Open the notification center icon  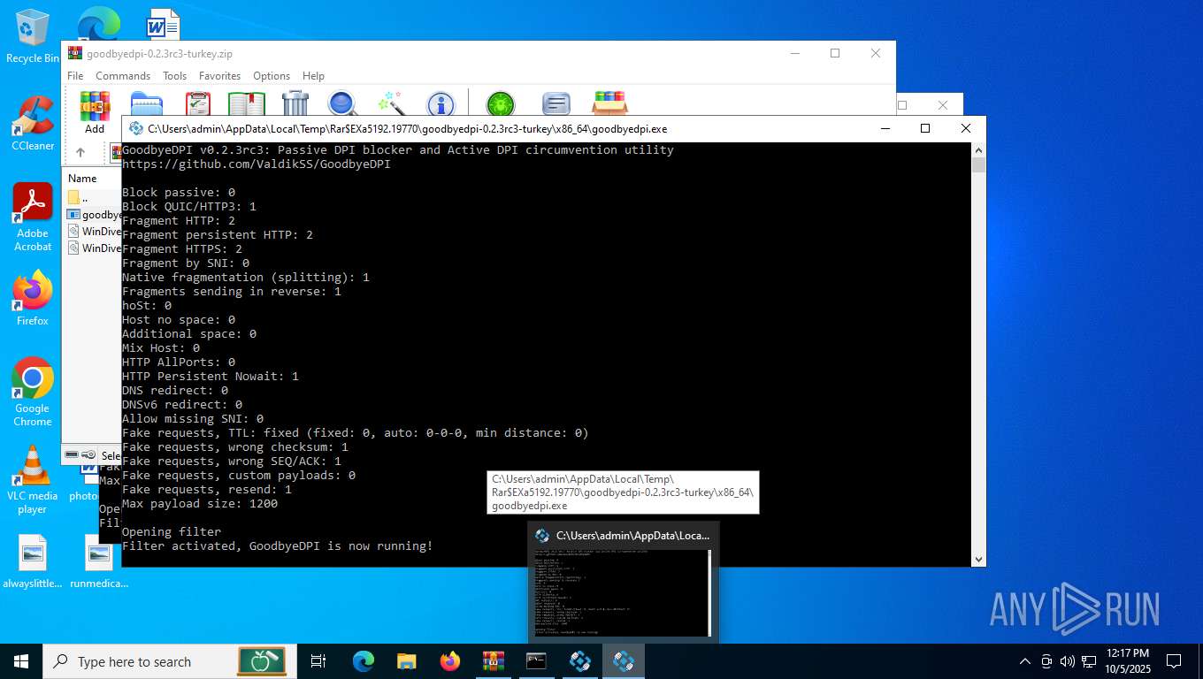pyautogui.click(x=1174, y=661)
